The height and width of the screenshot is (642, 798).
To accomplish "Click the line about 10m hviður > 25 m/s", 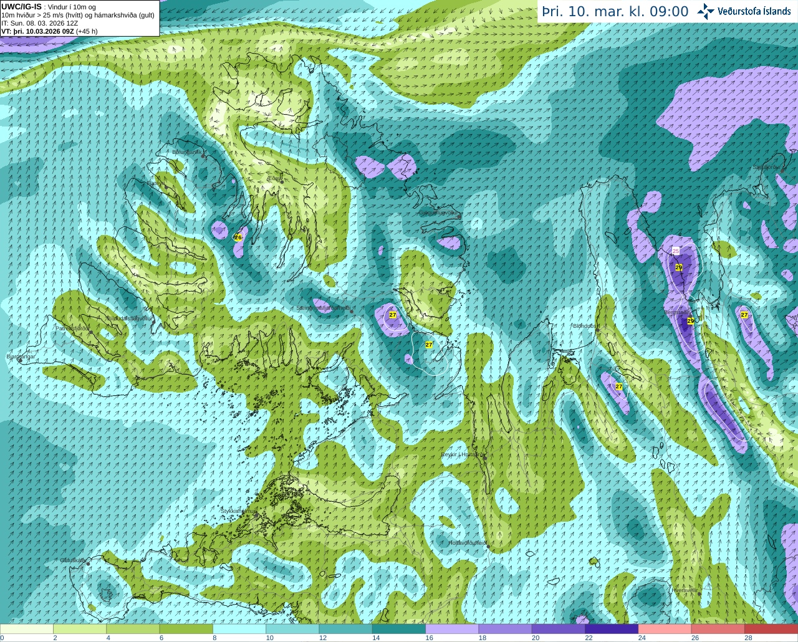I will click(x=78, y=14).
